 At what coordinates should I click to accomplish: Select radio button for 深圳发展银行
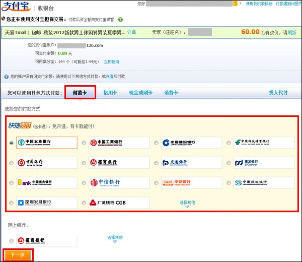(x=11, y=203)
